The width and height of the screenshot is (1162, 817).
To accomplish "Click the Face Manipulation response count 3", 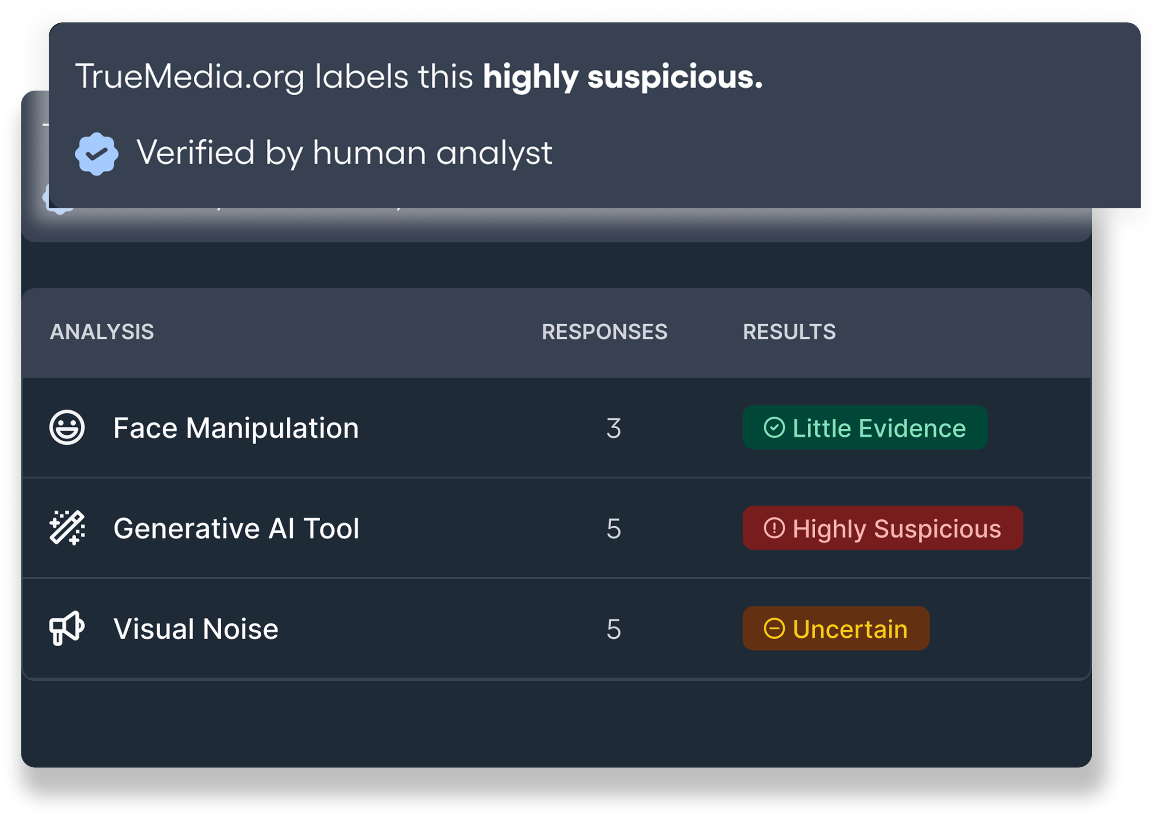I will point(614,428).
